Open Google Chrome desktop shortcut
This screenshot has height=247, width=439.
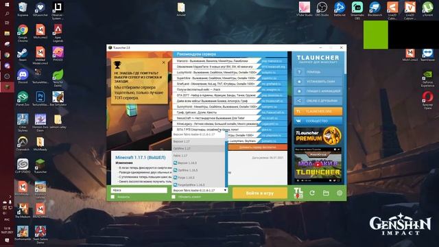pos(23,33)
